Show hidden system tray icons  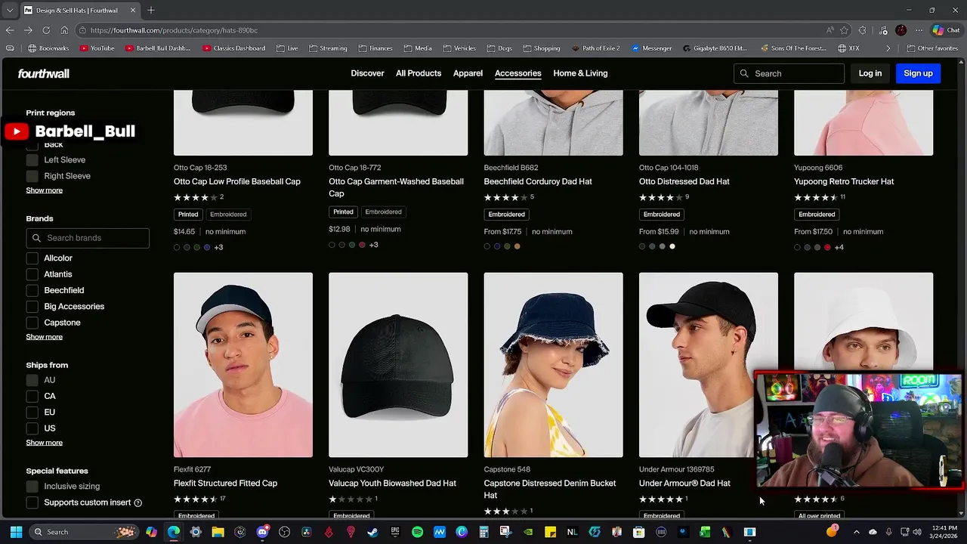pos(856,532)
